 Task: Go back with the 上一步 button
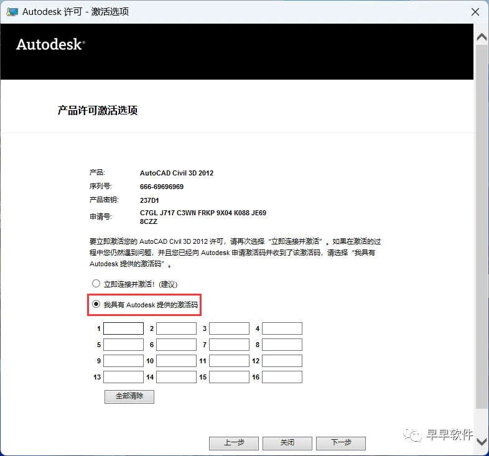tap(234, 443)
